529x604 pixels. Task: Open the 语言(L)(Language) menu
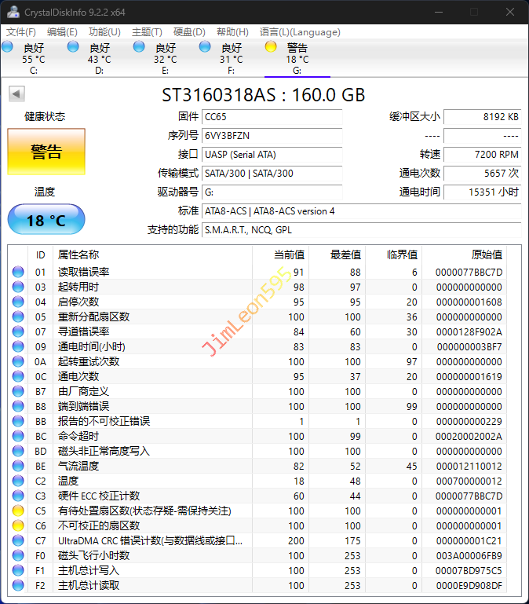tap(300, 32)
